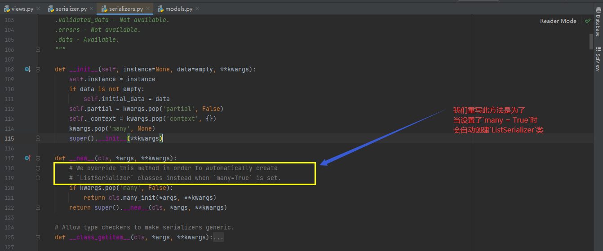Expand the folded '...' placeholder on line 125
Image resolution: width=603 pixels, height=251 pixels.
[x=218, y=237]
